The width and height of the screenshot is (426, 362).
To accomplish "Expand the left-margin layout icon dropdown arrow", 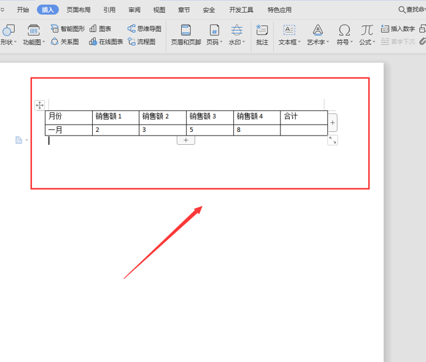I will tap(26, 140).
